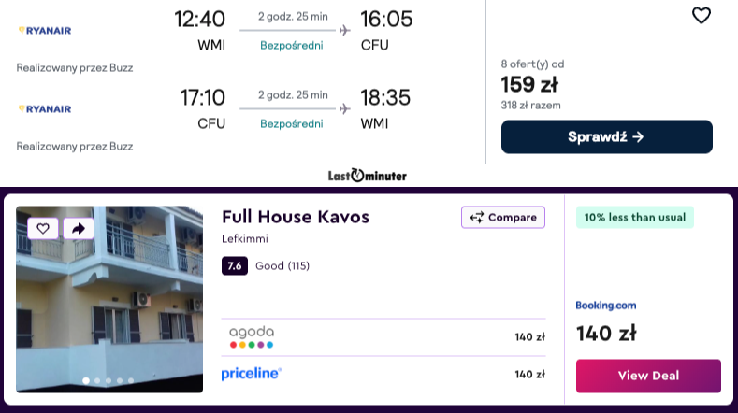This screenshot has height=413, width=738.
Task: Click the Ryanair logo on the 17:10 flight
Action: [x=44, y=108]
